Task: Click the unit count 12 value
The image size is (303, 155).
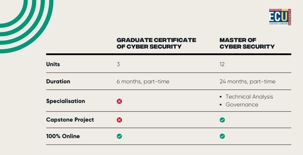Action: point(222,64)
